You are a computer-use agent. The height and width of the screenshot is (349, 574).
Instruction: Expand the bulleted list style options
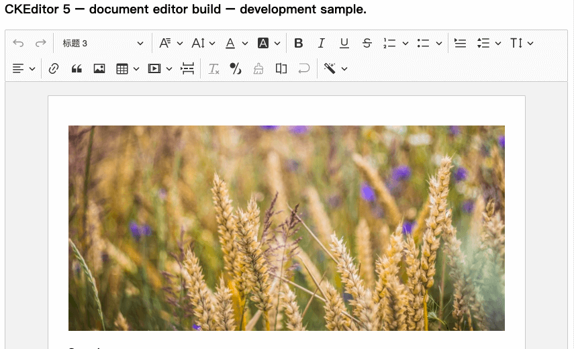[x=439, y=43]
